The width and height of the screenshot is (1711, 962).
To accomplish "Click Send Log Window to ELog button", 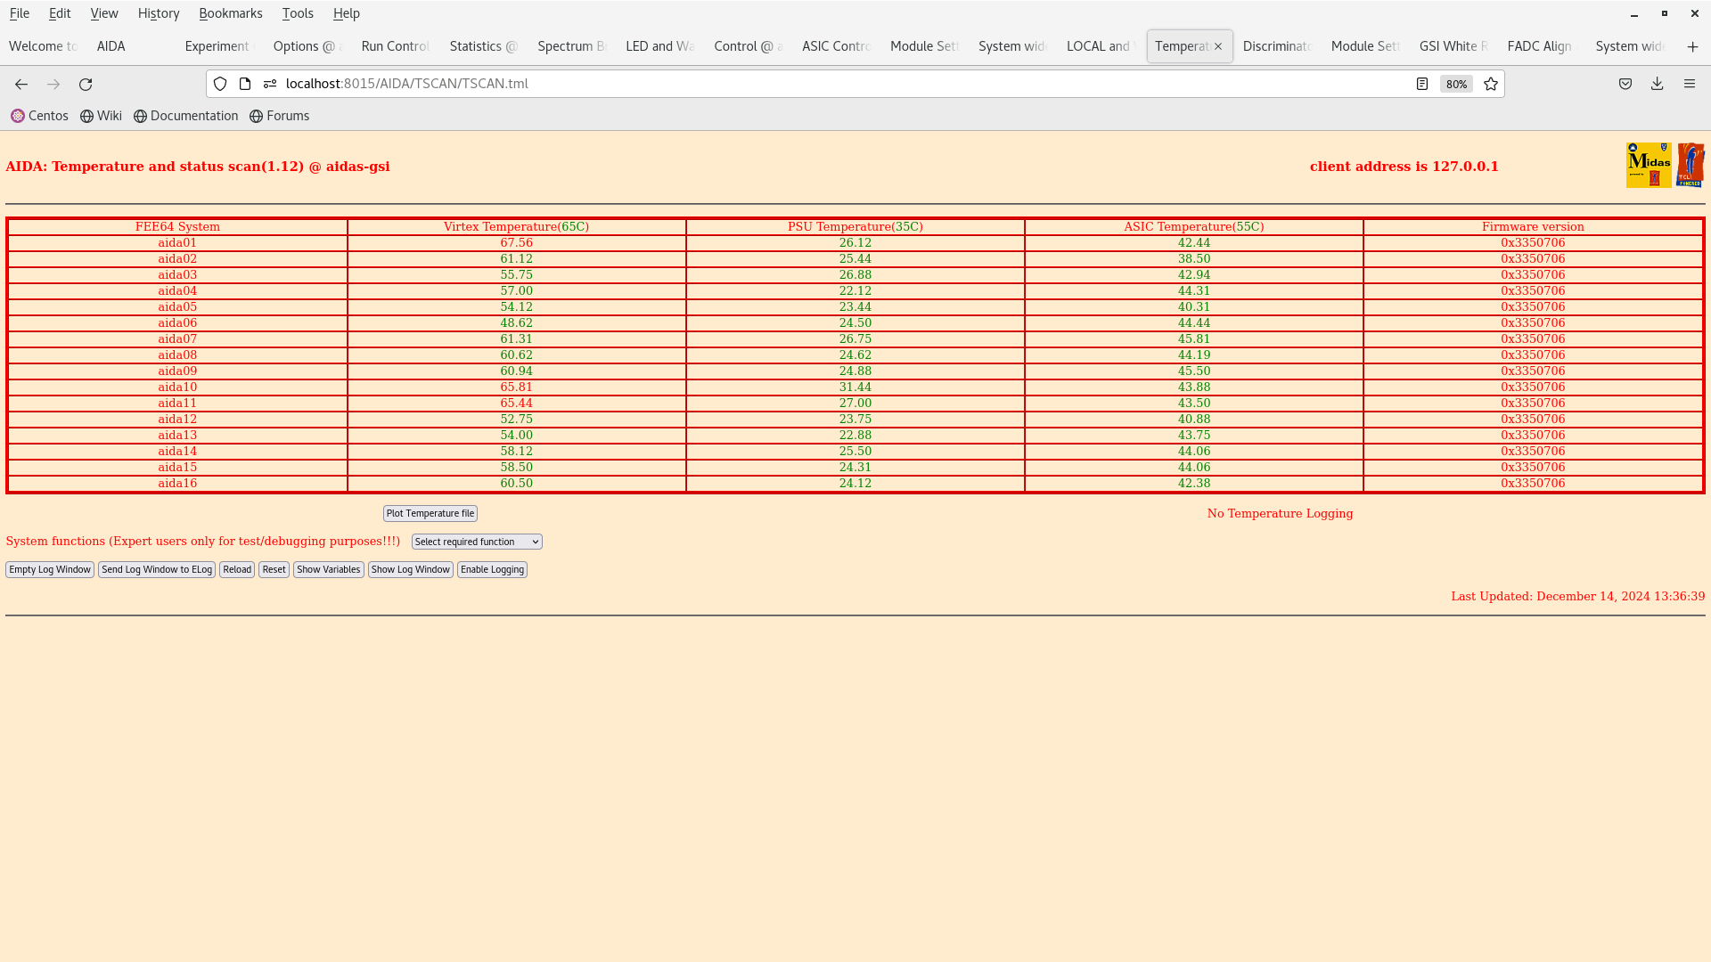I will coord(156,568).
